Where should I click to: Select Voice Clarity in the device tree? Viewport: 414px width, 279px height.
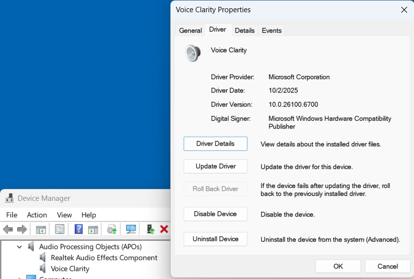(70, 268)
